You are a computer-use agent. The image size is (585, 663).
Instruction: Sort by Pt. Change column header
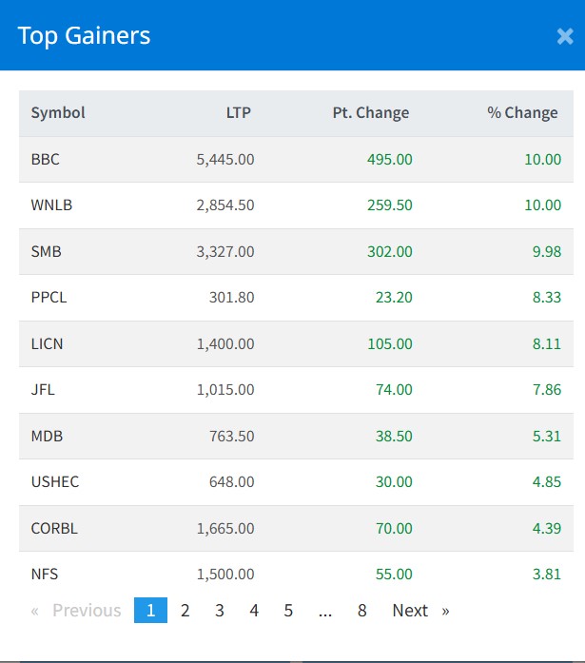click(370, 112)
